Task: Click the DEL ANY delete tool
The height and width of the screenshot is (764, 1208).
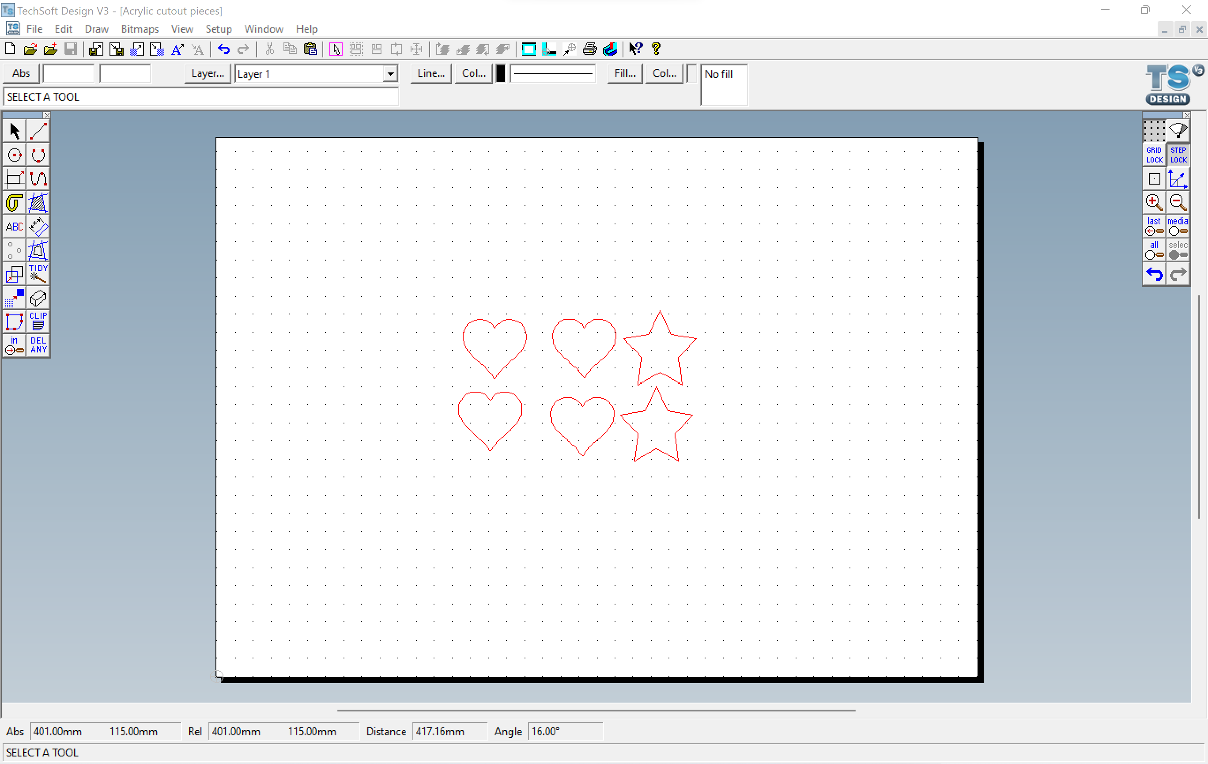Action: coord(38,345)
